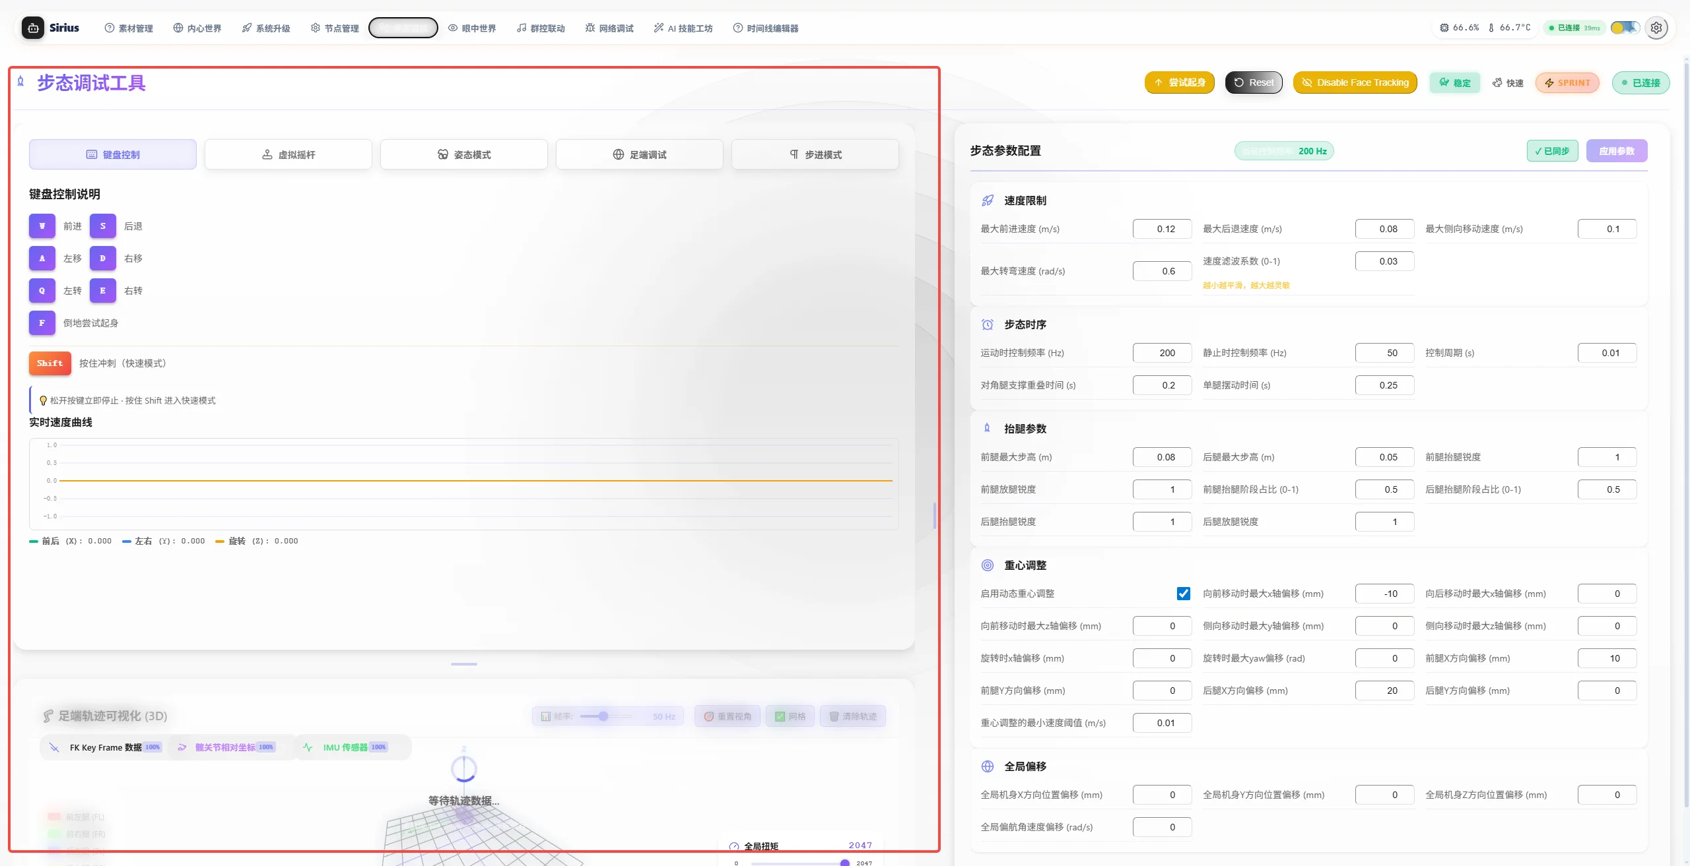The image size is (1690, 866).
Task: Switch to the 步进模式 tab
Action: (x=815, y=154)
